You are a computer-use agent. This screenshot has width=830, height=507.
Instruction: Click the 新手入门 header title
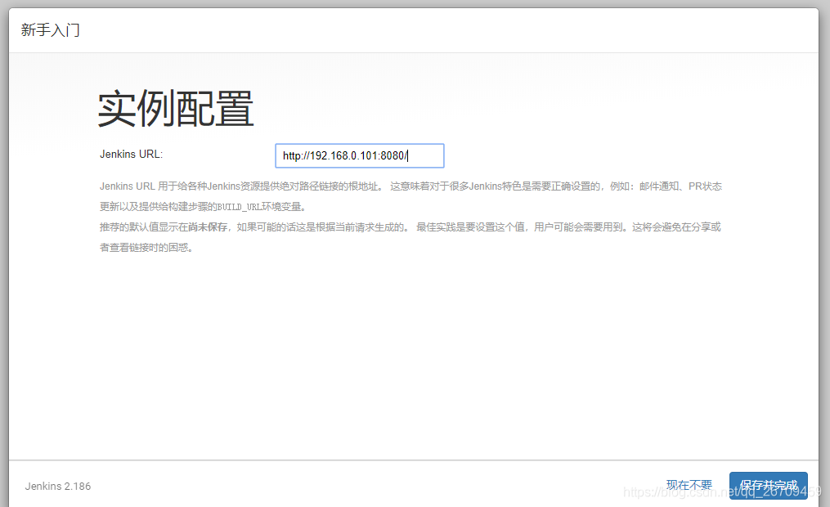[x=50, y=30]
